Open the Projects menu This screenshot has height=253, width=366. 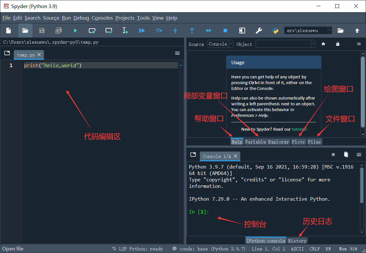125,18
